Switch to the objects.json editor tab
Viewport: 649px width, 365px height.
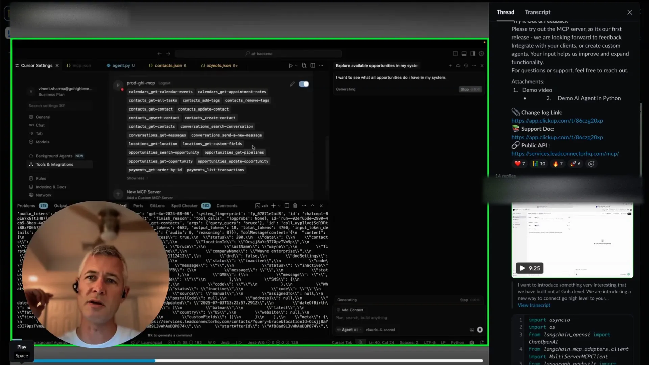[x=220, y=66]
